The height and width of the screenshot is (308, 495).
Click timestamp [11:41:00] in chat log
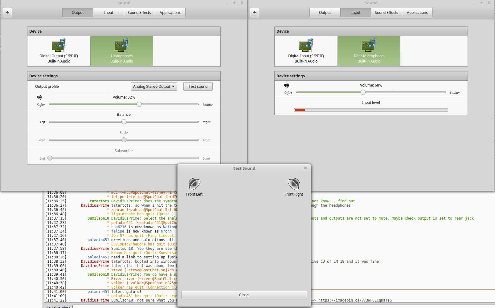pyautogui.click(x=55, y=292)
